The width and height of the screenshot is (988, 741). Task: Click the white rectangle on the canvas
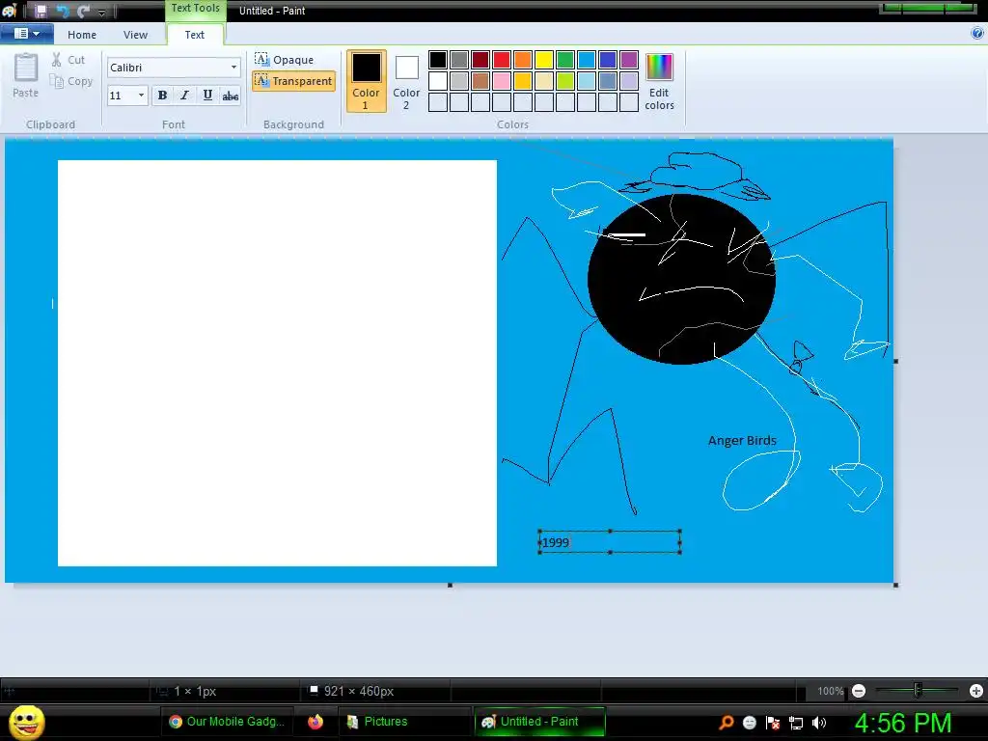point(277,363)
